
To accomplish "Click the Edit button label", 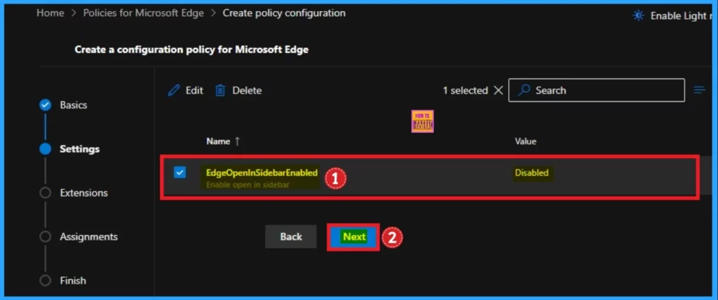I will pos(194,90).
